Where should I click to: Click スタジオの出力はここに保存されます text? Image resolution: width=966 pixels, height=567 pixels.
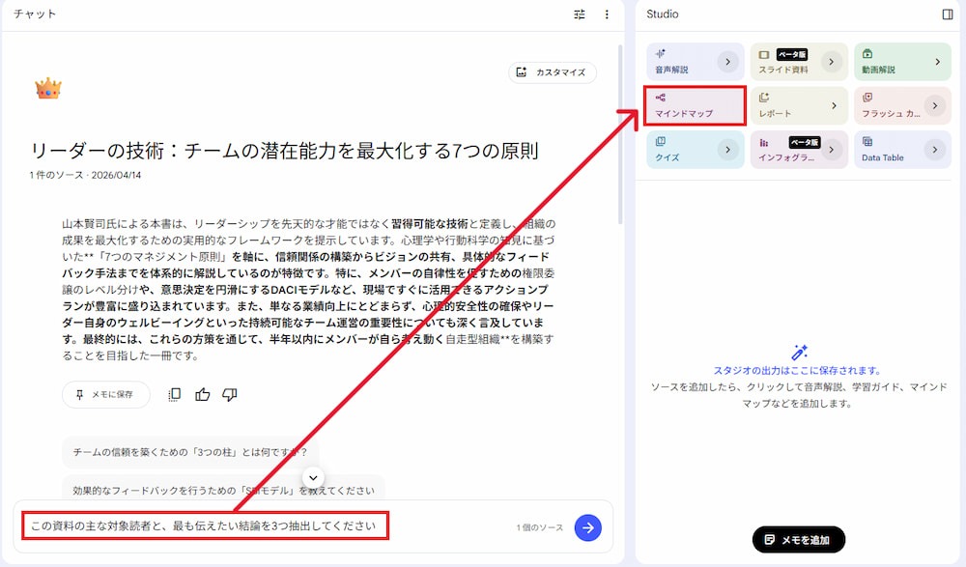[x=799, y=370]
